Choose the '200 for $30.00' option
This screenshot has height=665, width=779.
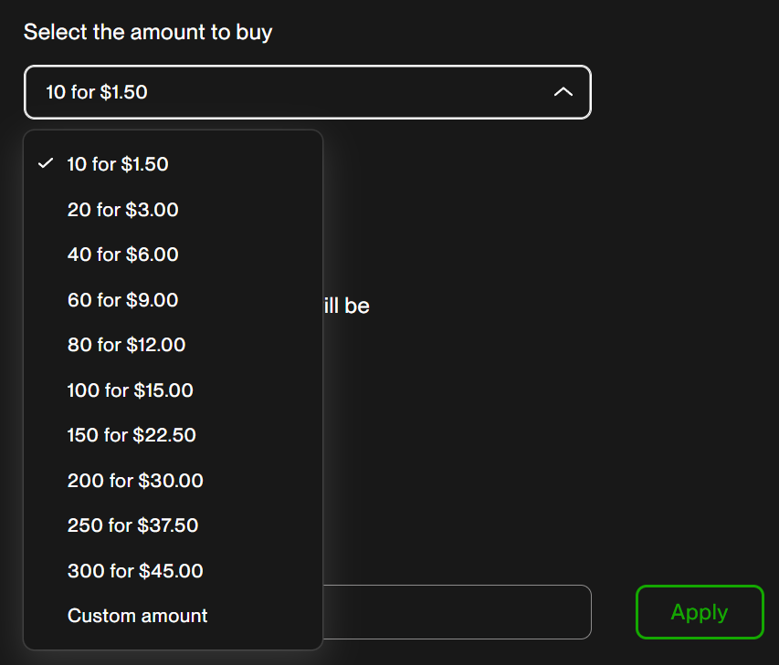point(135,481)
